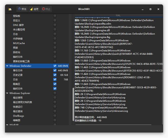
Task: Select the Windows Explorer tree row
Action: pos(37,93)
